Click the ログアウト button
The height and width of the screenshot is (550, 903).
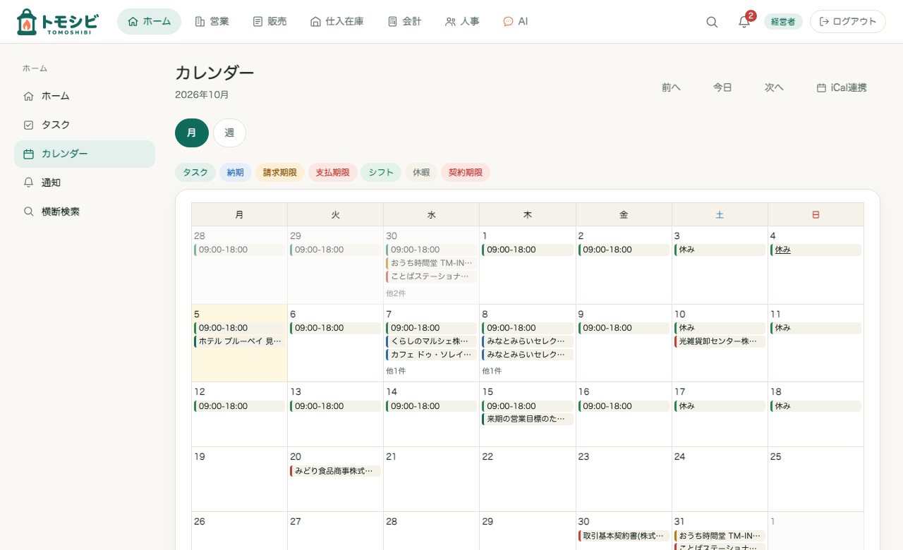click(x=848, y=22)
